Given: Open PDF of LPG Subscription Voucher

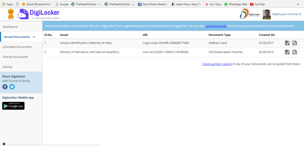Looking at the screenshot, I should 295,52.
